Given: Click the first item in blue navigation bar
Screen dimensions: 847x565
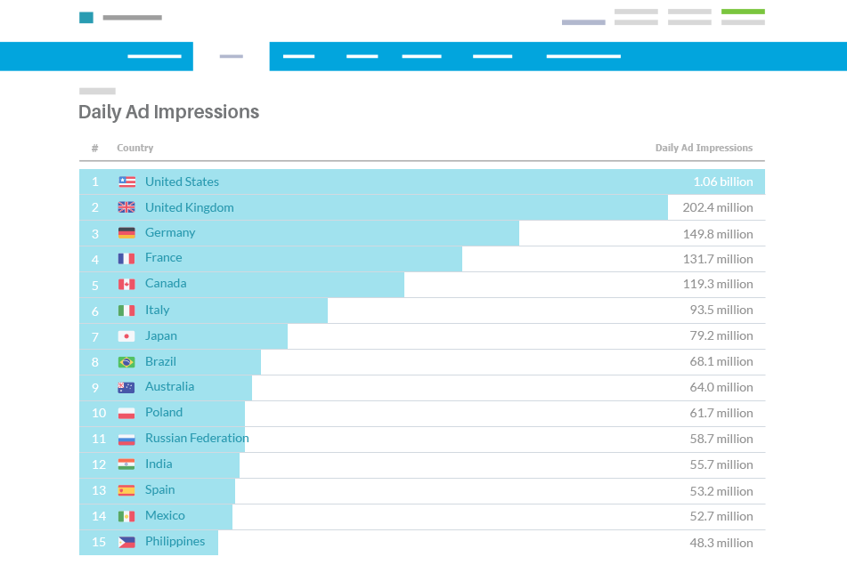Looking at the screenshot, I should (x=154, y=56).
